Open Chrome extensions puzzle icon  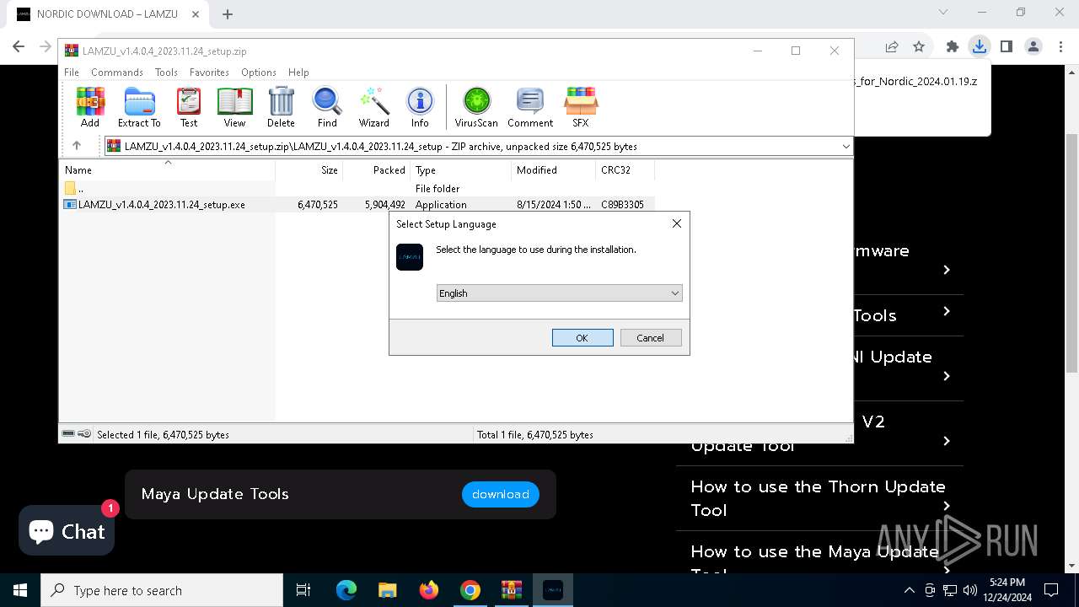tap(953, 46)
